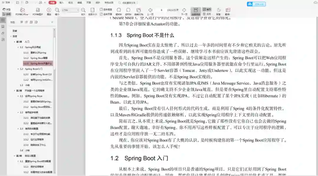Switch to the 开始 (Start) tab
Image resolution: width=318 pixels, height=176 pixels.
coord(52,3)
